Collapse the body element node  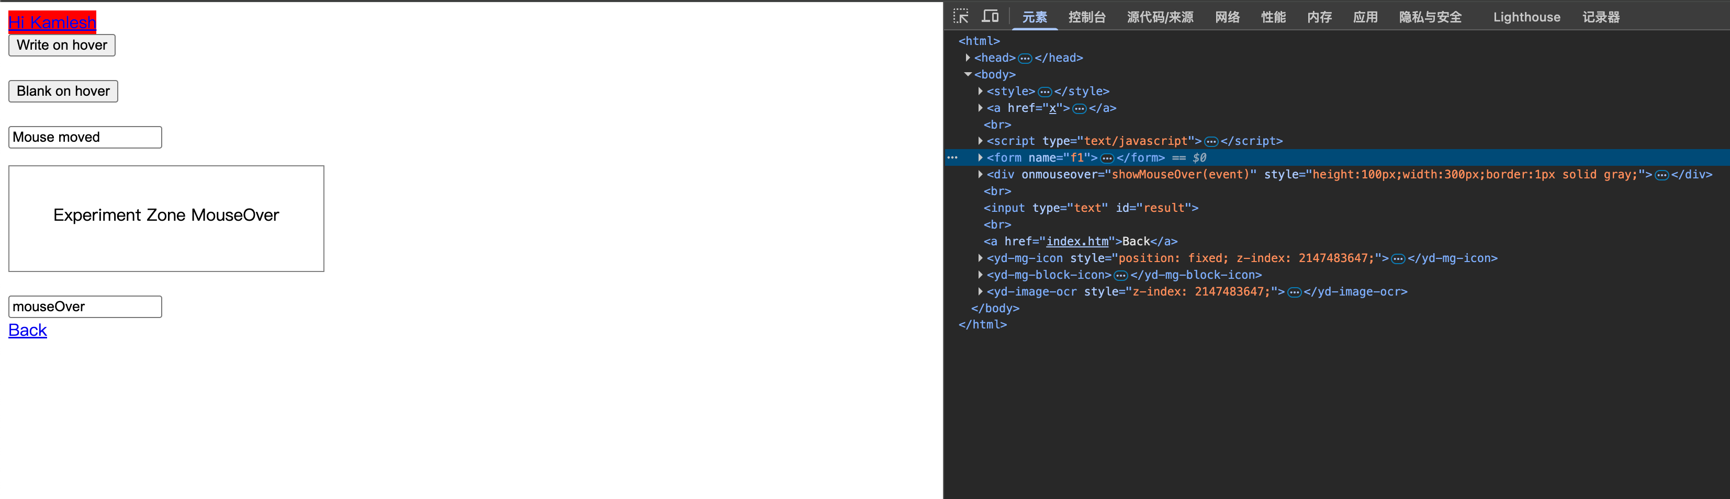click(968, 75)
